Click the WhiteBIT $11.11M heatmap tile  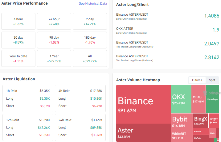(x=182, y=136)
